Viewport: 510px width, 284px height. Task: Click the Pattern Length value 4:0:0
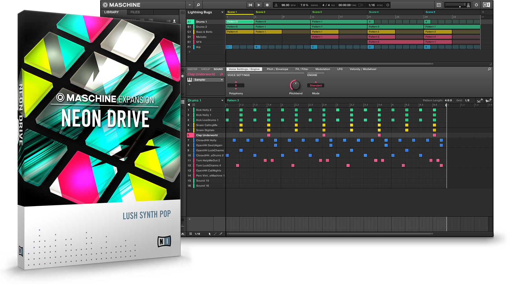coord(448,100)
